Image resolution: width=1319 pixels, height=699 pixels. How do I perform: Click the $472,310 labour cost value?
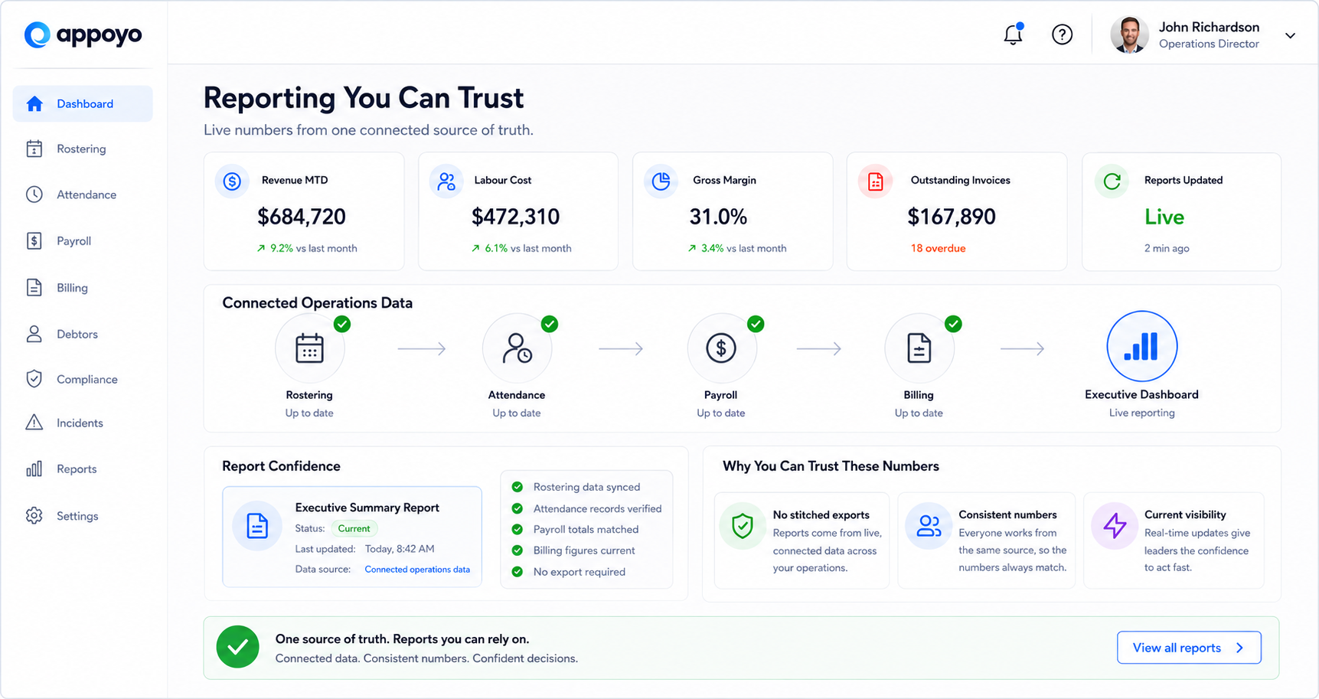coord(515,217)
